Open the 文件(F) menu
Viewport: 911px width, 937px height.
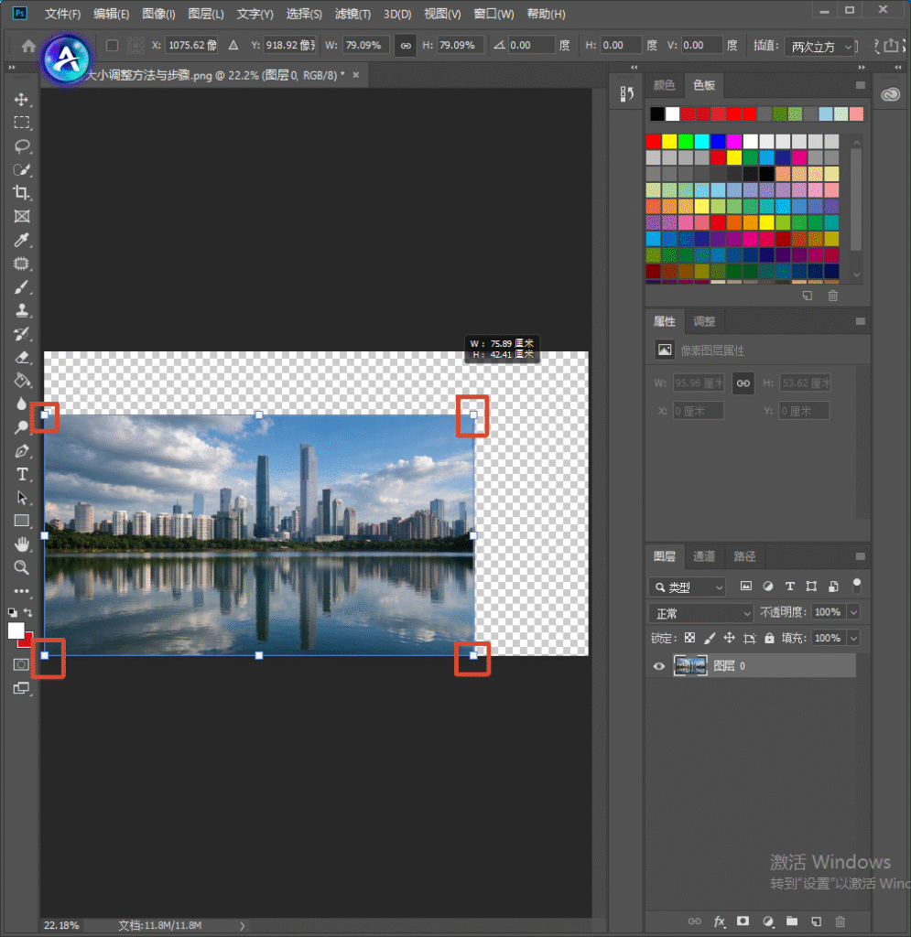coord(63,14)
